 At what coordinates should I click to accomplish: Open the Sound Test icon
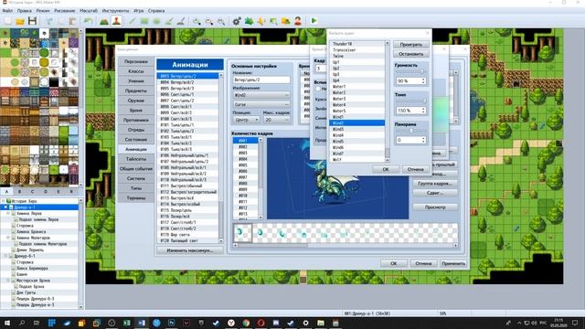coord(261,21)
